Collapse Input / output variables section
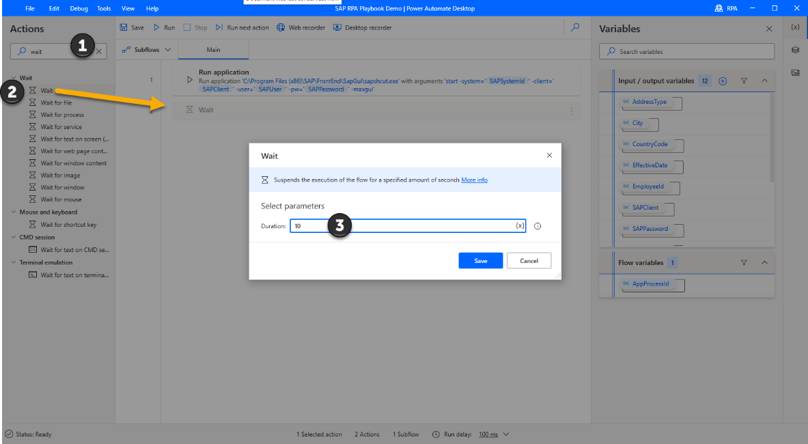Screen dimensions: 808x444 pos(764,81)
